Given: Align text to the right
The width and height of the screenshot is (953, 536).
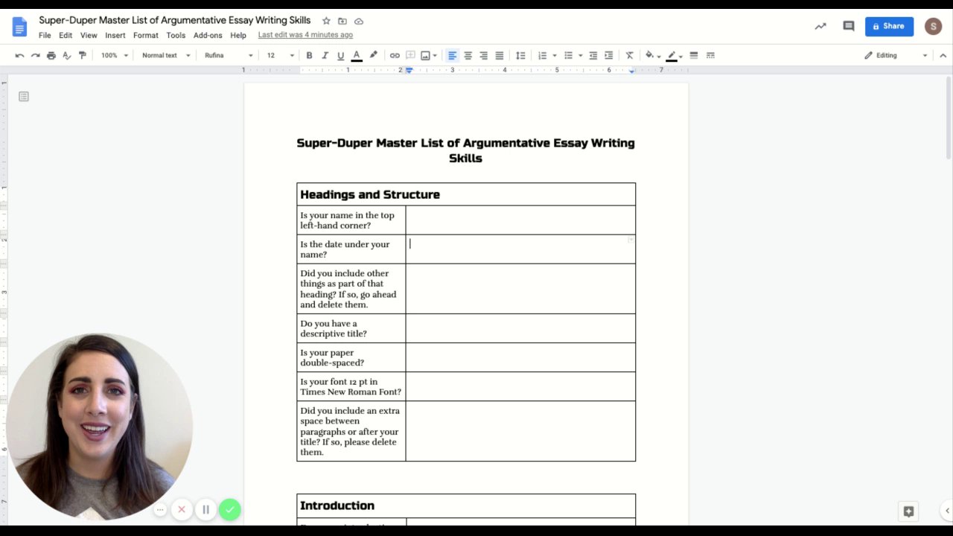Looking at the screenshot, I should tap(483, 56).
